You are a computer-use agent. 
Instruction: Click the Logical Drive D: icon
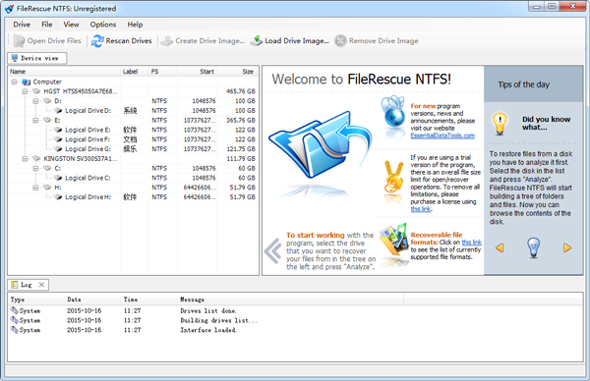pos(58,110)
